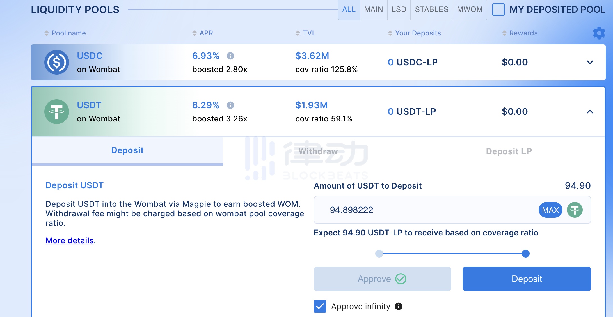
Task: Enable the My Deposited Pool checkbox
Action: (498, 10)
